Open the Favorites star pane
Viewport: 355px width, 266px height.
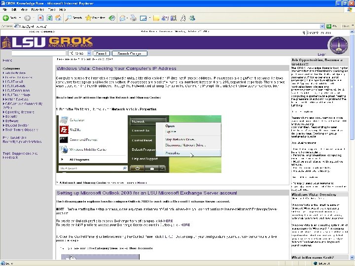tap(95, 18)
